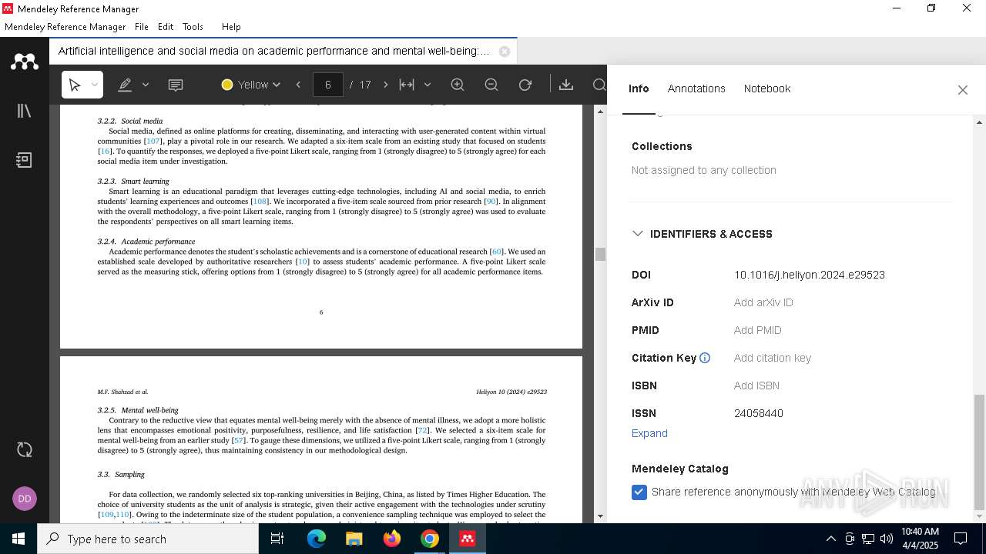
Task: Click the Expand identifiers link
Action: (649, 433)
